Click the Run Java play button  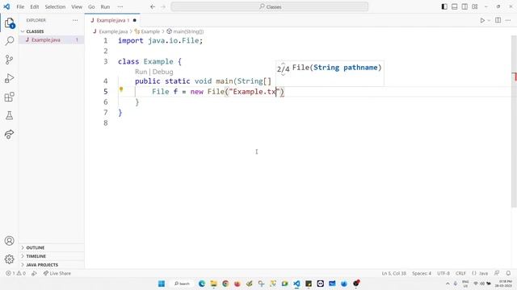click(x=482, y=20)
